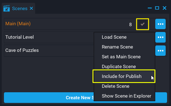This screenshot has height=106, width=171.
Task: Toggle publish checkbox for Main scene
Action: pyautogui.click(x=143, y=24)
